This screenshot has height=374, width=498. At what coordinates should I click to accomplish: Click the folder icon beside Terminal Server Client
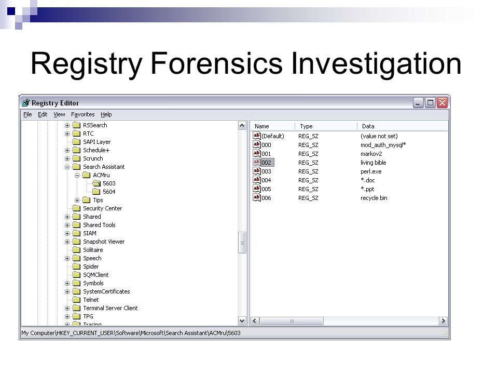click(x=77, y=308)
